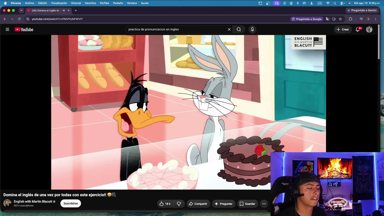Open the Edición menu
Screen dimensions: 384x216
43,3
